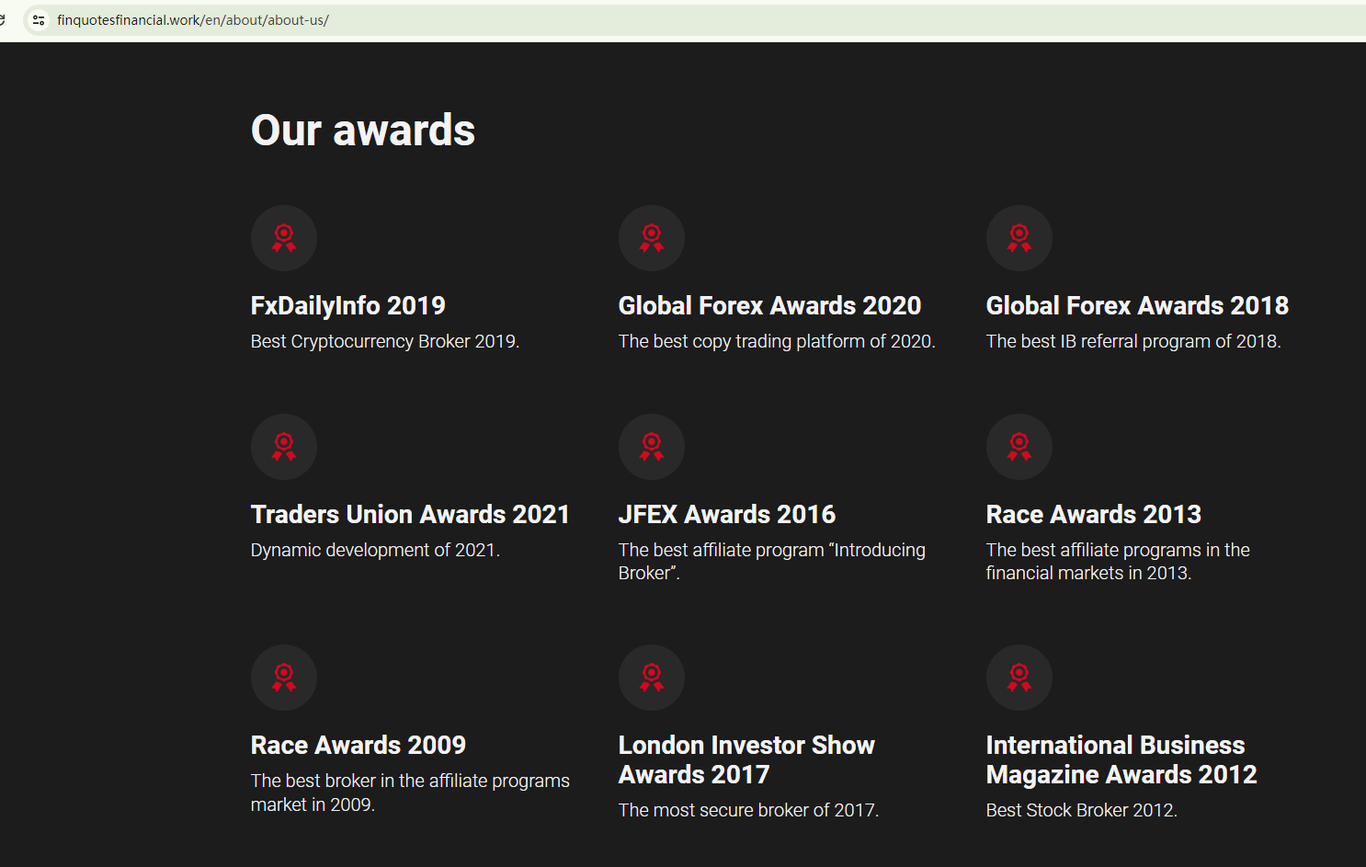This screenshot has width=1366, height=867.
Task: Select the 'FxDailyInfo 2019' award title
Action: [348, 305]
